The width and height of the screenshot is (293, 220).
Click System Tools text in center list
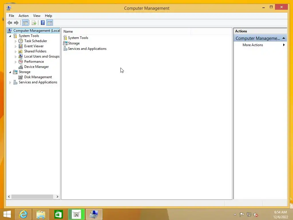point(78,38)
